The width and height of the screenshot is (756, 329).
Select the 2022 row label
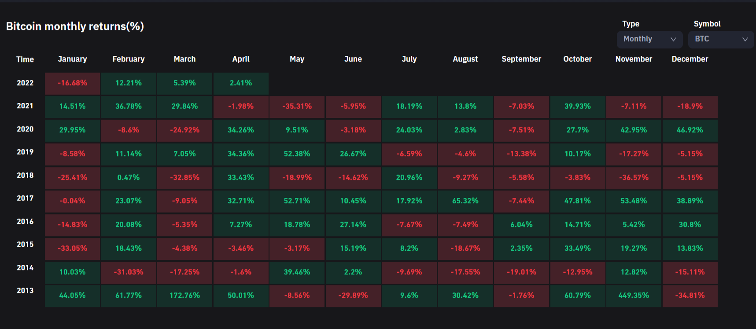(x=25, y=83)
